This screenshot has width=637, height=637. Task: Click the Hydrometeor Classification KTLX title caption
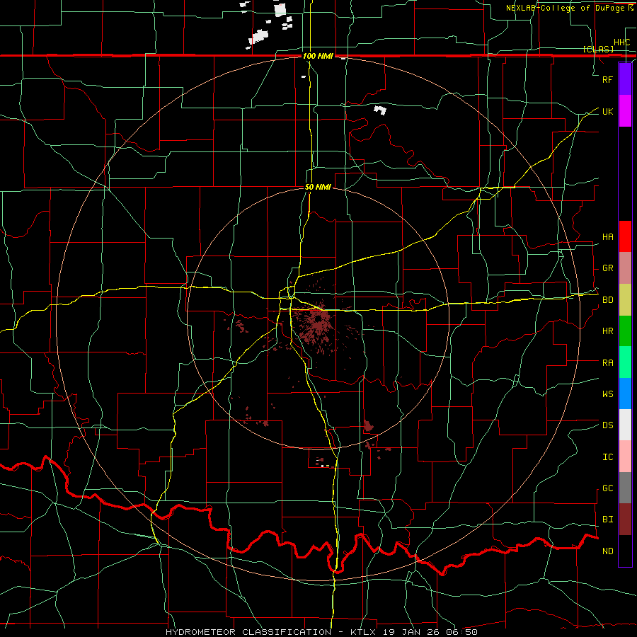coord(321,632)
